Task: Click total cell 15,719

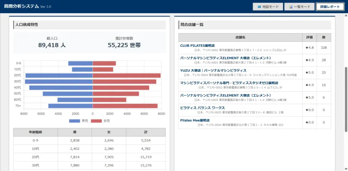Action: tap(146, 157)
